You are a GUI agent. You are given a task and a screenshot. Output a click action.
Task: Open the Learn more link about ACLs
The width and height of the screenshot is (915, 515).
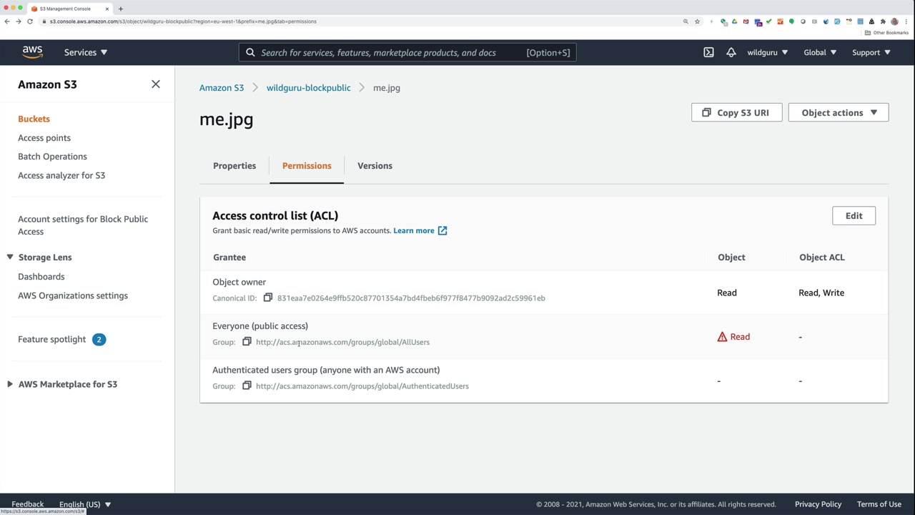click(420, 231)
